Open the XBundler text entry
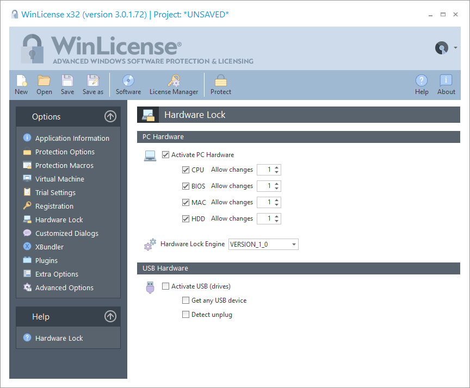470x388 pixels. (x=50, y=247)
